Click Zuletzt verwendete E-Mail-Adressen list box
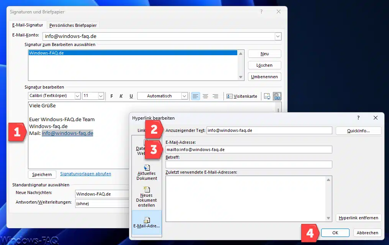This screenshot has height=245, width=389. pos(249,199)
